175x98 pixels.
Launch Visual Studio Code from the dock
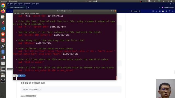pyautogui.click(x=3, y=29)
